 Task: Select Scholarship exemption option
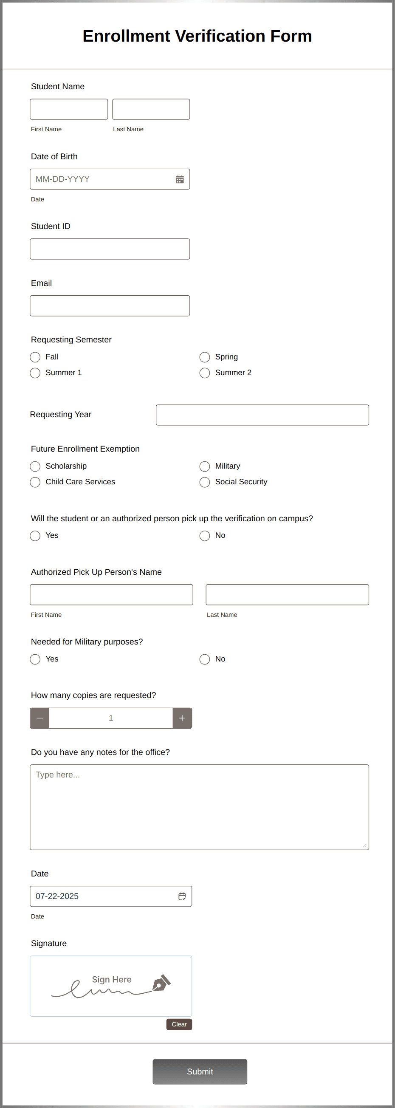coord(35,466)
